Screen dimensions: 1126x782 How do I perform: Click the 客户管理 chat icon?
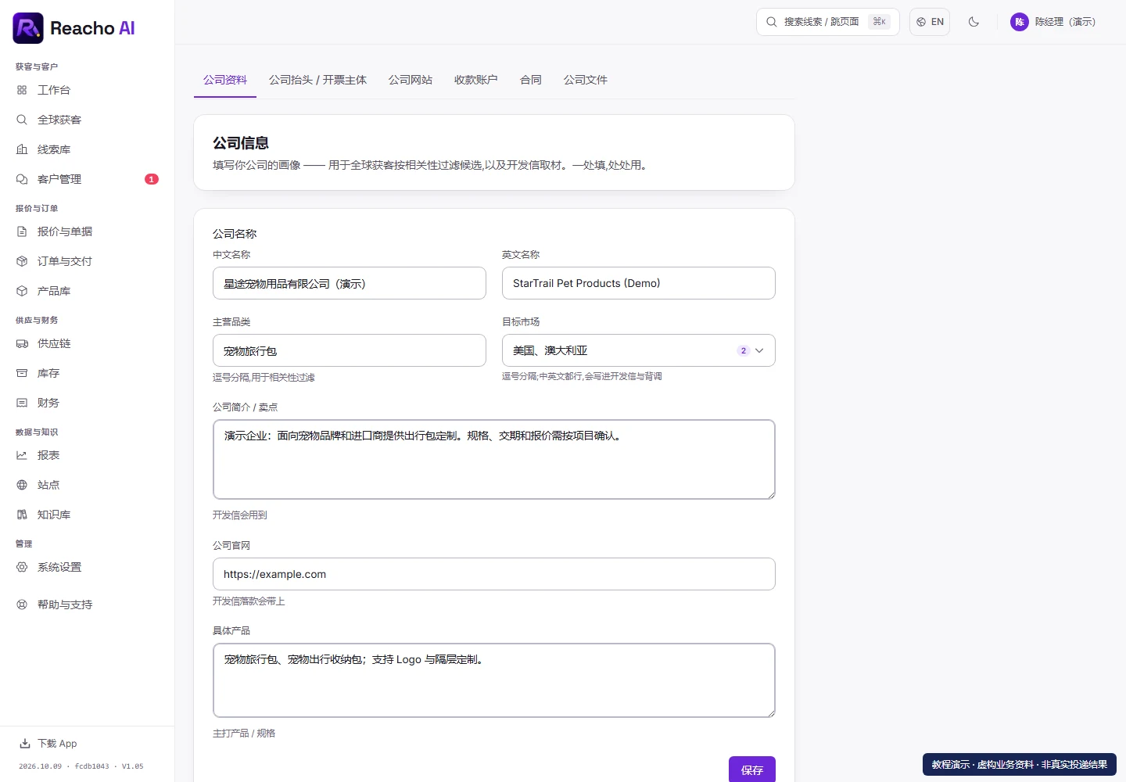point(22,179)
